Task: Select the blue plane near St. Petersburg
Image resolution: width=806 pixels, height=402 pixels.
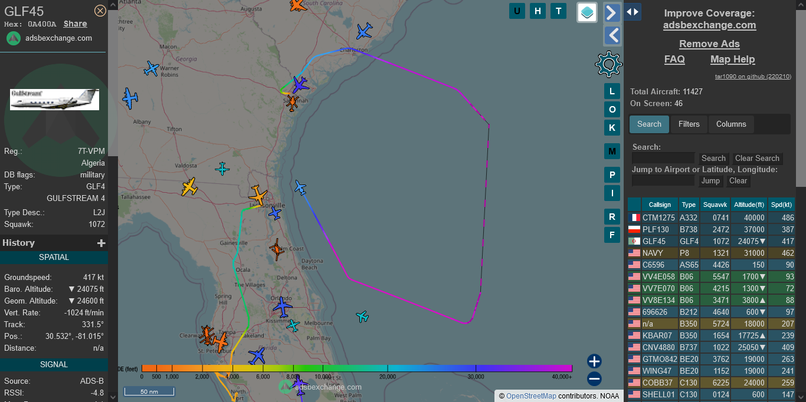Action: 257,355
